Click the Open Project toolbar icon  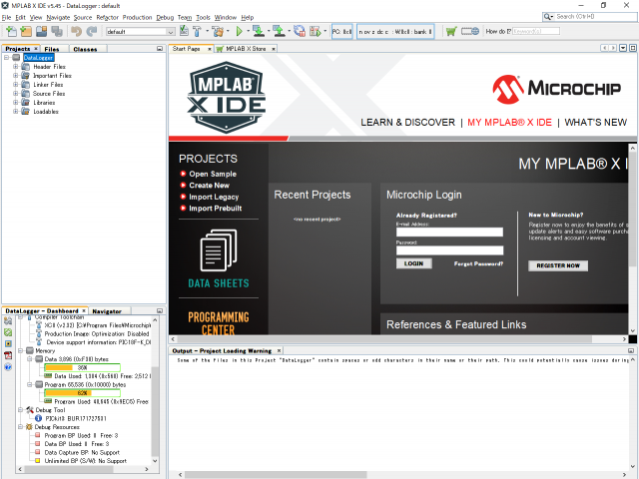point(42,31)
